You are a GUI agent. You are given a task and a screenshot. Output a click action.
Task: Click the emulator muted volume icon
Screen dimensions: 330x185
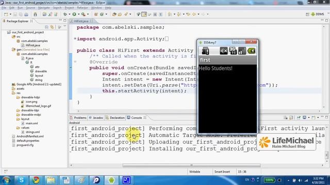pyautogui.click(x=223, y=51)
